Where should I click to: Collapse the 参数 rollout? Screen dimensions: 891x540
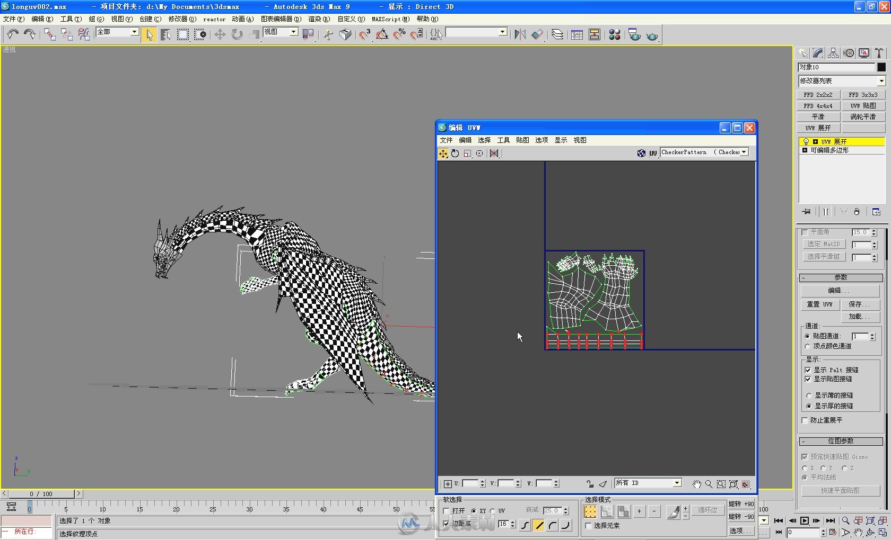(x=841, y=277)
